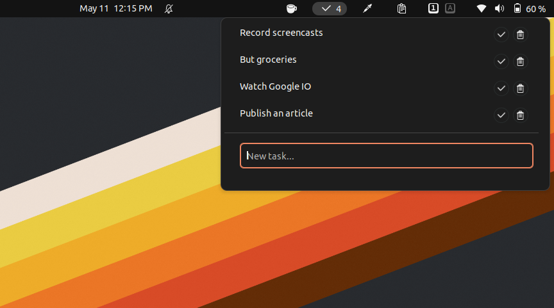Open the coffee cup caffeine indicator
Screen dimensions: 554x308
coord(292,8)
